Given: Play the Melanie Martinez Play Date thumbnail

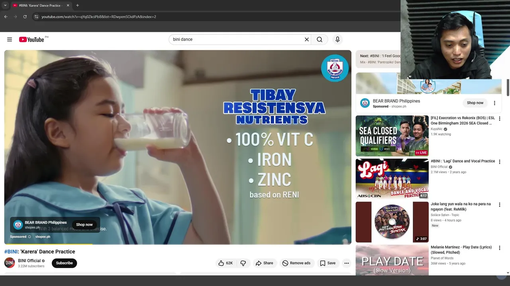Looking at the screenshot, I should coord(392,260).
